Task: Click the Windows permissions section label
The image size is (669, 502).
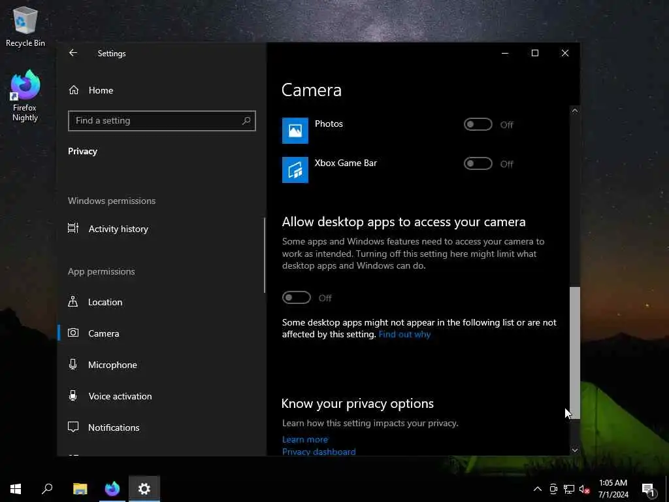Action: tap(111, 201)
